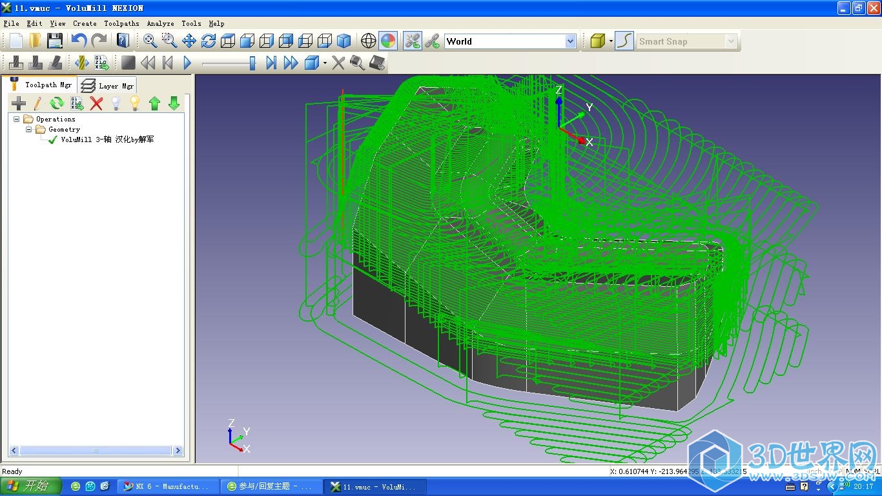Open the arrow beside the yellow cube

611,41
